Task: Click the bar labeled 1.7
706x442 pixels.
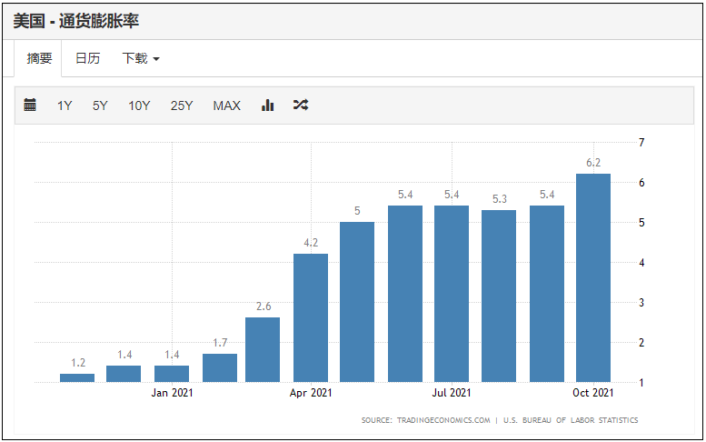Action: [220, 367]
